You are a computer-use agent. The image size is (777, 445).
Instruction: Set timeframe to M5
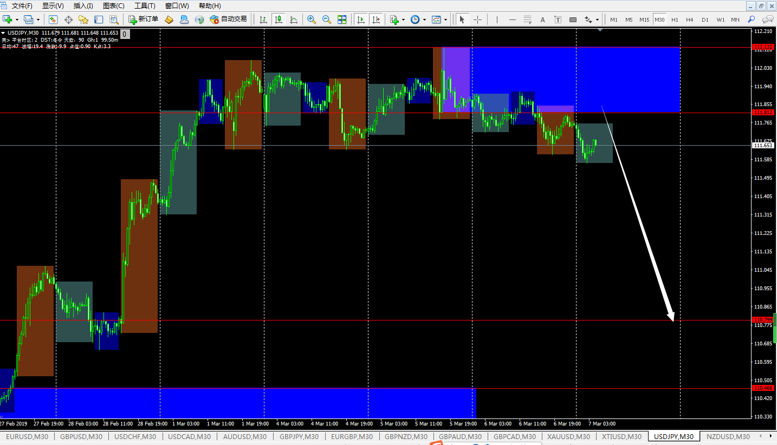pyautogui.click(x=629, y=19)
